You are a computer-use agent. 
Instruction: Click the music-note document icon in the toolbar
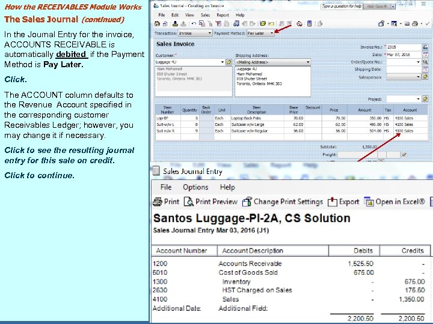pyautogui.click(x=236, y=23)
